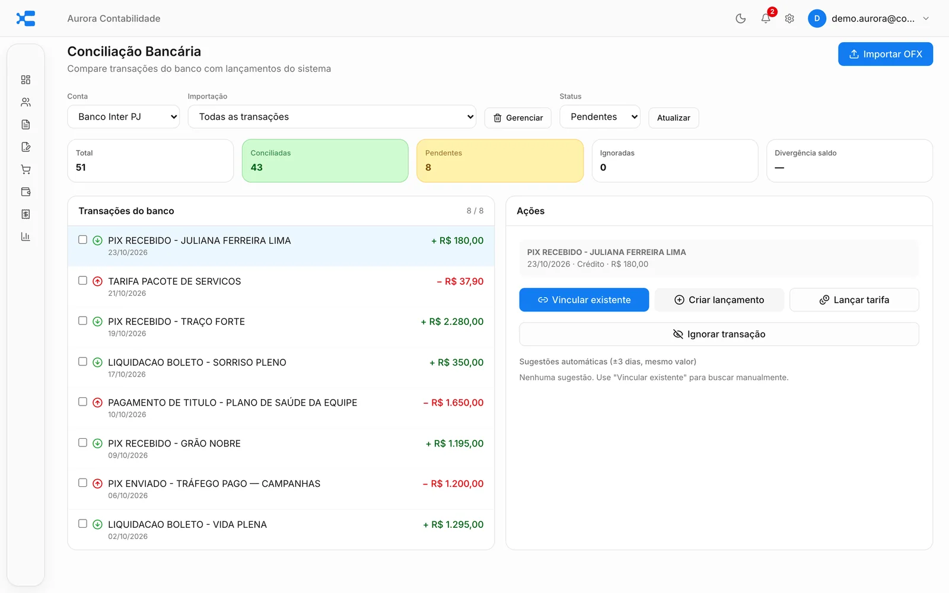Open the Status dropdown Pendentes
949x593 pixels.
[600, 117]
